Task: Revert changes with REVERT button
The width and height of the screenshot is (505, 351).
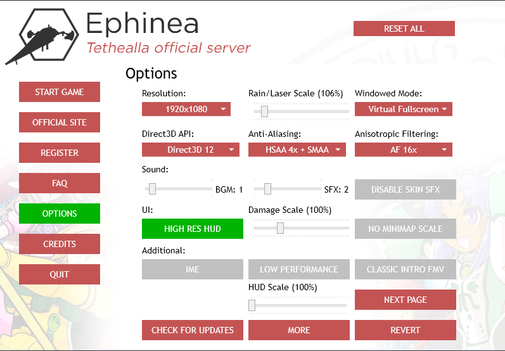Action: tap(406, 330)
